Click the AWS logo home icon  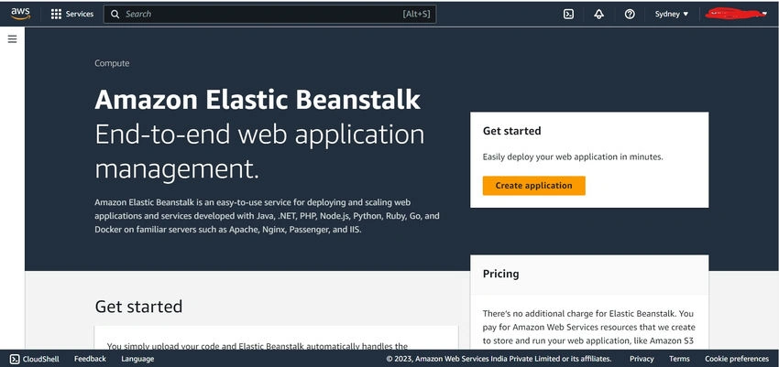pos(20,14)
